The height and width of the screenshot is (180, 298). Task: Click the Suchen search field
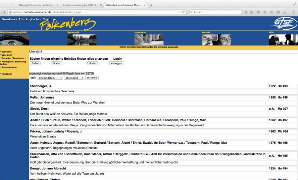point(215,12)
